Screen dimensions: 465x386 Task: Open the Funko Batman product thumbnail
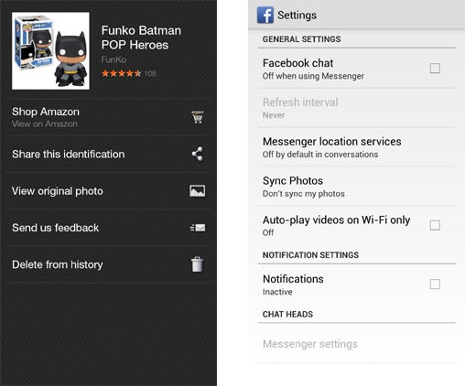pyautogui.click(x=50, y=51)
